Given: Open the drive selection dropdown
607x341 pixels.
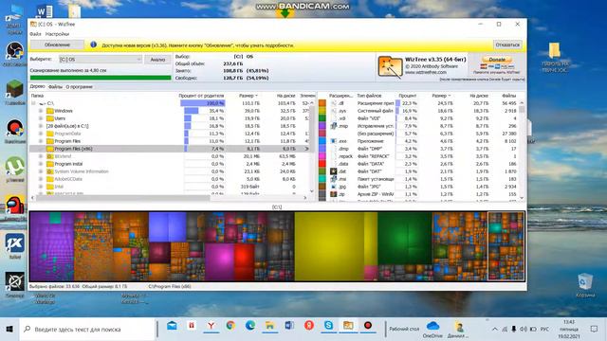Looking at the screenshot, I should coord(101,60).
